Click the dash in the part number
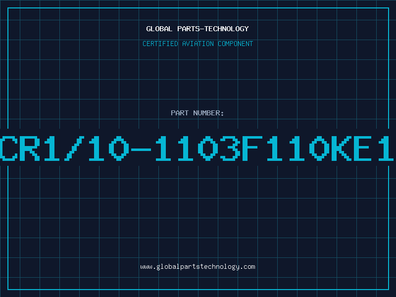This screenshot has width=396, height=297. 141,149
